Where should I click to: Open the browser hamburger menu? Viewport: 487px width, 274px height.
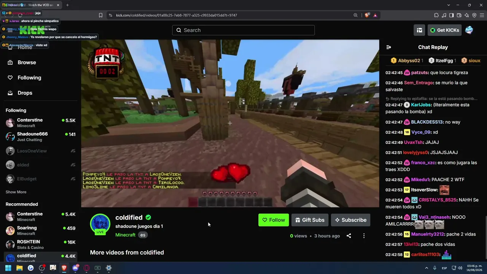[x=482, y=15]
